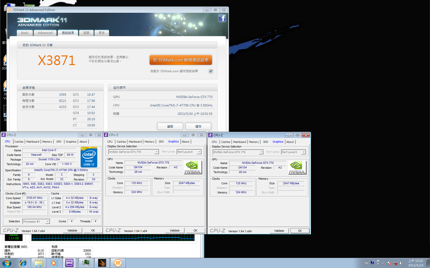This screenshot has height=268, width=430.
Task: Open About tab in left CPU-Z
Action: (x=83, y=142)
